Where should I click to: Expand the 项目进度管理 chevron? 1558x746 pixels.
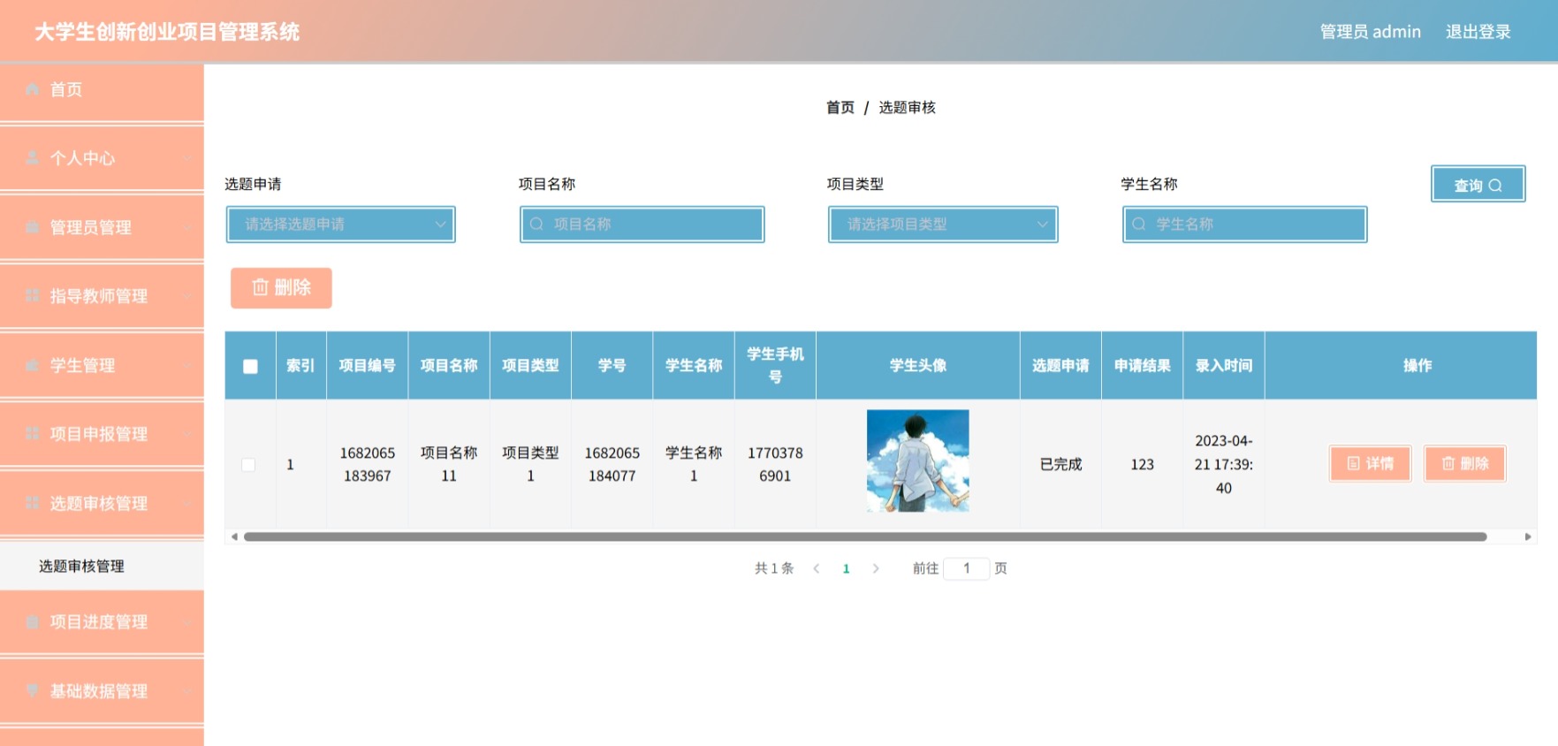point(187,622)
